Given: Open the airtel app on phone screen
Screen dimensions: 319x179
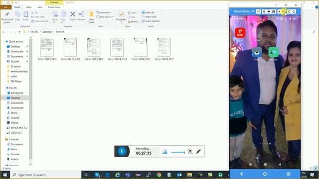Looking at the screenshot, I should 240,33.
